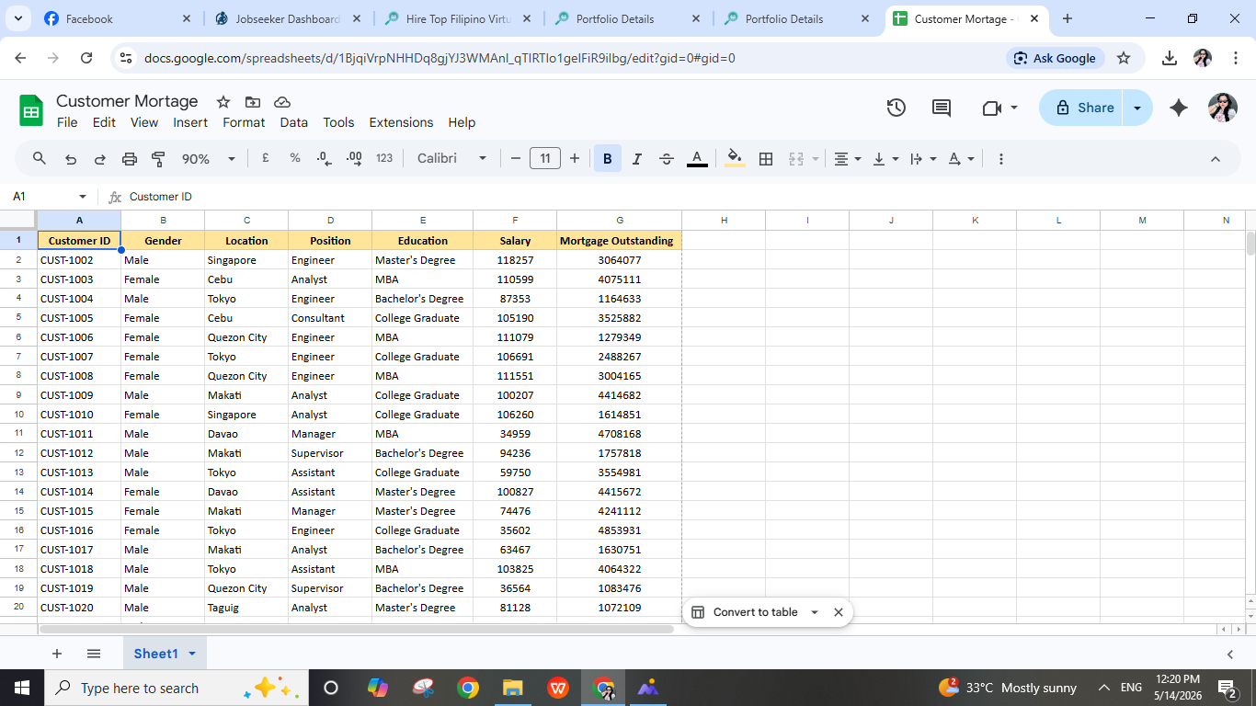Open the comments panel
The height and width of the screenshot is (706, 1256).
pyautogui.click(x=942, y=108)
